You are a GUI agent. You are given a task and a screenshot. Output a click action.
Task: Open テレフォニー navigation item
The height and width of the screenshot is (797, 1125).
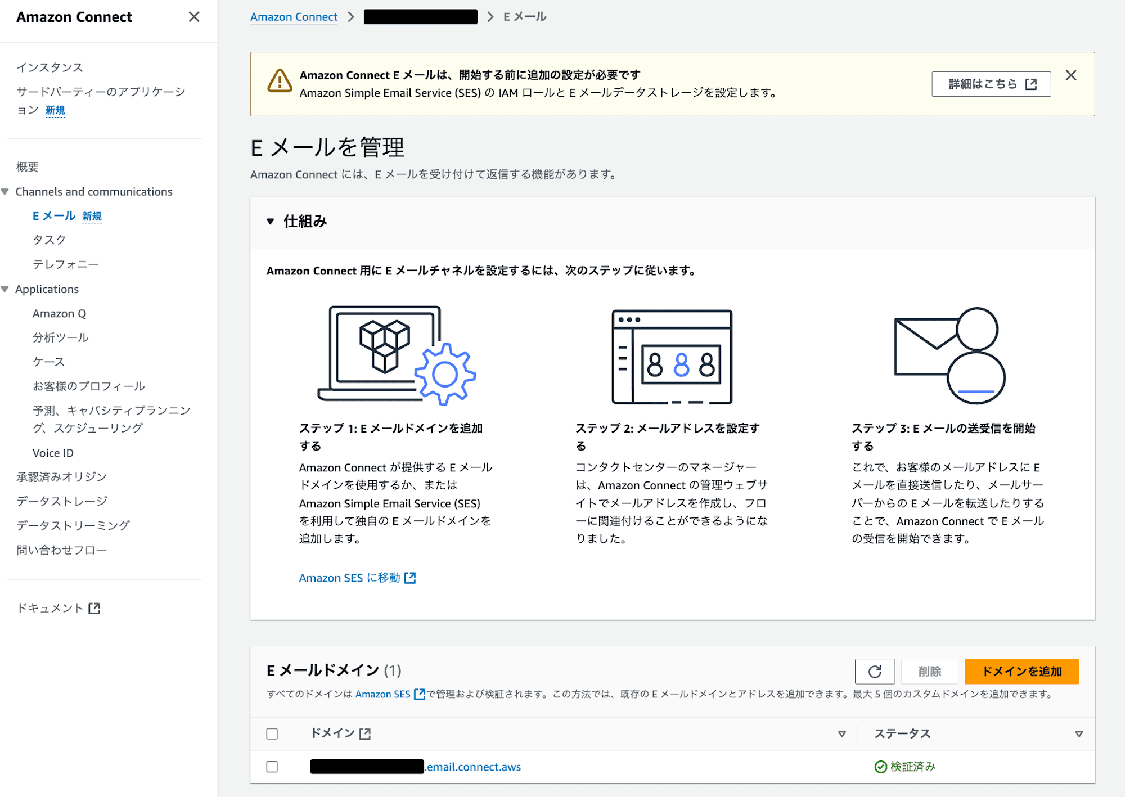coord(65,264)
